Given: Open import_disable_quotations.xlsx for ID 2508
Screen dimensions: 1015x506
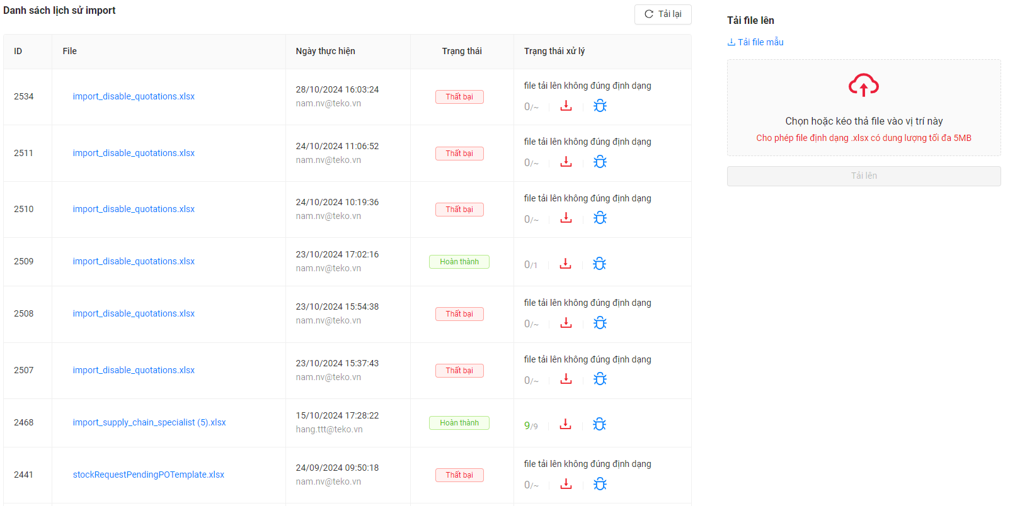Looking at the screenshot, I should 134,313.
